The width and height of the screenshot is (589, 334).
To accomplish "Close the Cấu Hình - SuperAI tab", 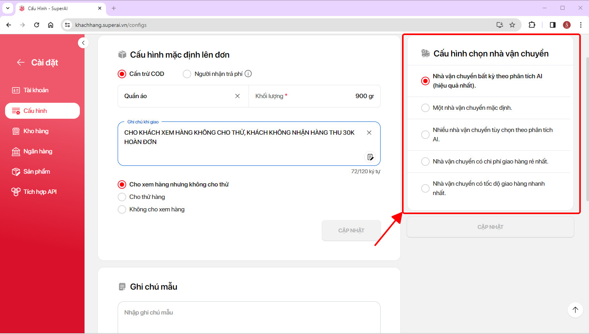I will (x=100, y=8).
